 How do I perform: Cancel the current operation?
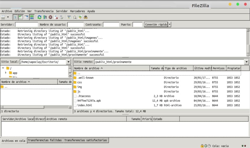(50, 17)
